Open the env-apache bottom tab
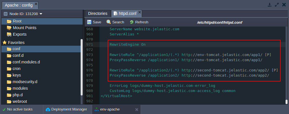This screenshot has width=289, height=114. tap(116, 109)
